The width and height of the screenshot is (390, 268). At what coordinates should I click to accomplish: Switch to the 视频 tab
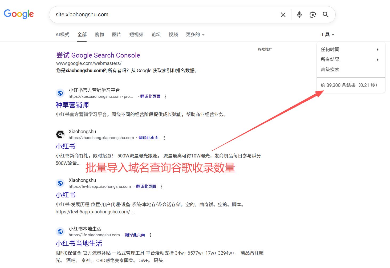click(173, 35)
